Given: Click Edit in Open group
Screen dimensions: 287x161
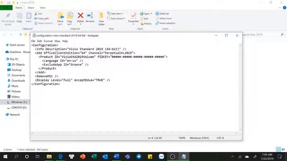Looking at the screenshot, I should [144, 19].
